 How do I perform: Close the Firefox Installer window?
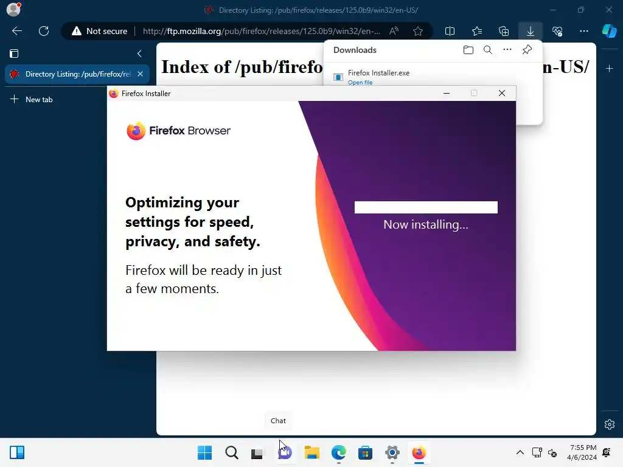(502, 93)
